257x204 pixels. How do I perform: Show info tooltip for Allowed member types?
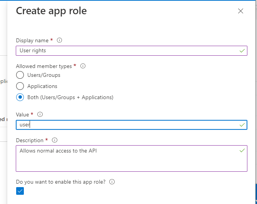coord(83,66)
